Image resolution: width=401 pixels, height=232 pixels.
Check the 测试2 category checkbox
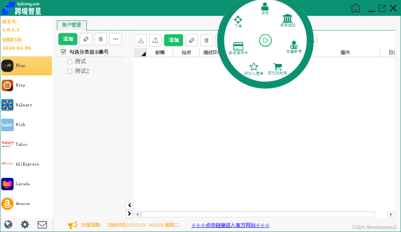pyautogui.click(x=70, y=71)
